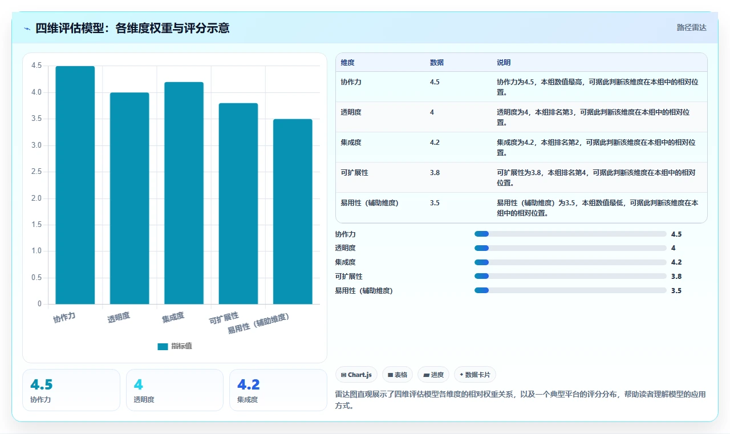This screenshot has height=434, width=730.
Task: Click the 集成度 bar in the chart
Action: (x=184, y=193)
